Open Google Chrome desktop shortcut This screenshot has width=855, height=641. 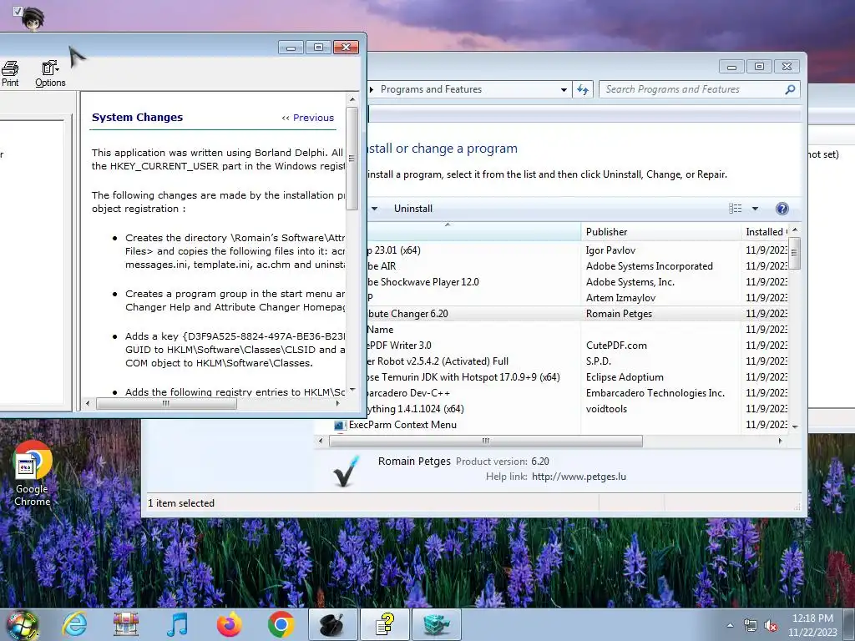point(33,474)
